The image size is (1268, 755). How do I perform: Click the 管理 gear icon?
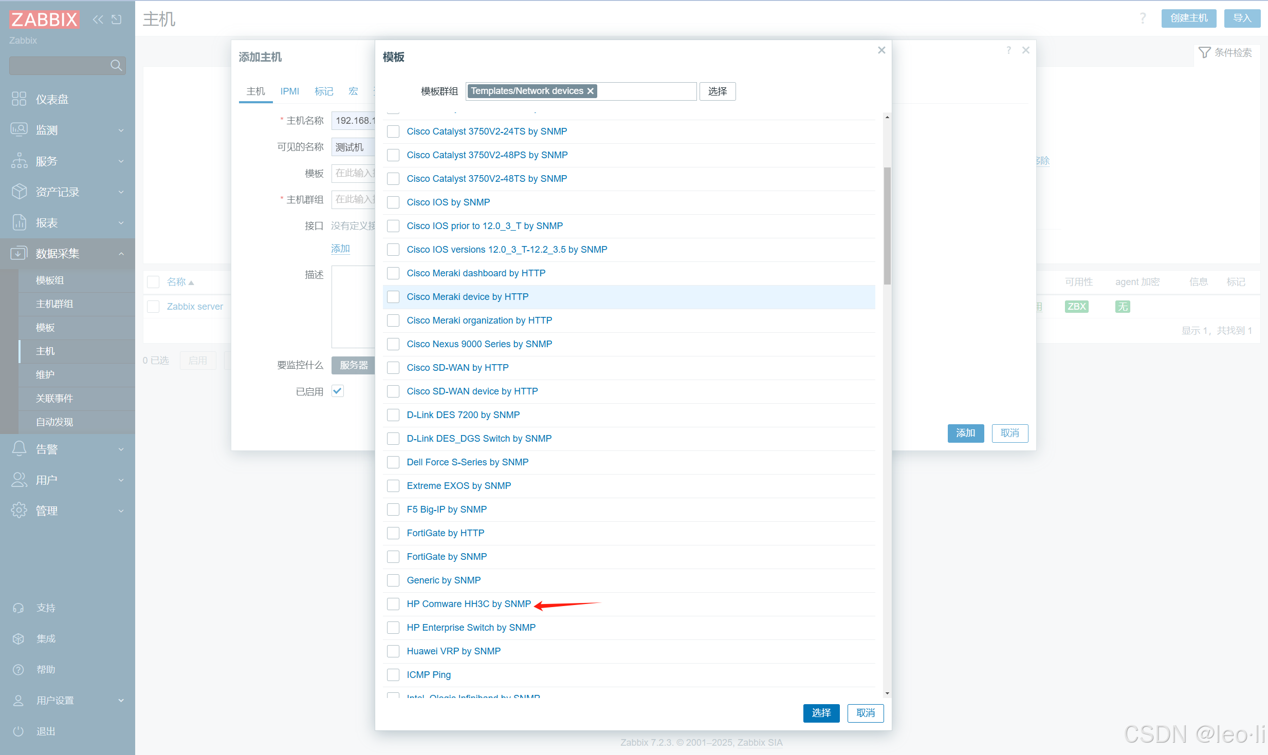click(x=19, y=511)
